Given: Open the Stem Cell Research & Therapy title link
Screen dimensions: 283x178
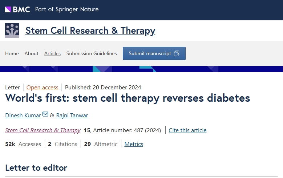Looking at the screenshot, I should click(90, 31).
